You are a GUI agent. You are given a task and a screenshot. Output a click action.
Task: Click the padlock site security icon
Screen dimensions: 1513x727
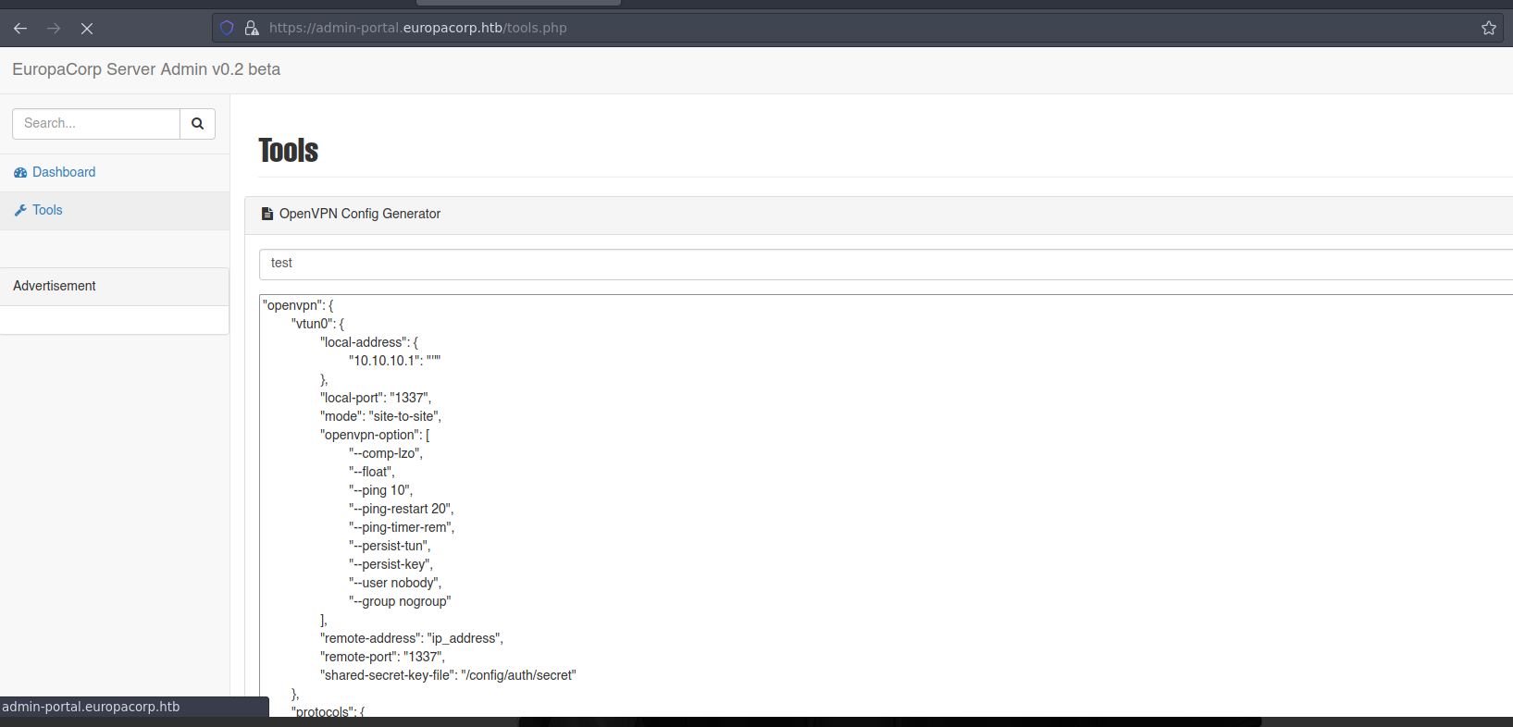pyautogui.click(x=251, y=28)
